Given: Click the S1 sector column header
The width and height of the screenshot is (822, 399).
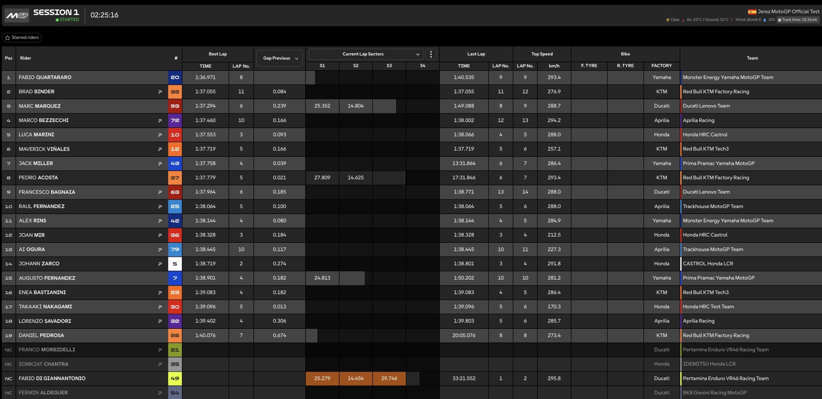Looking at the screenshot, I should (322, 66).
